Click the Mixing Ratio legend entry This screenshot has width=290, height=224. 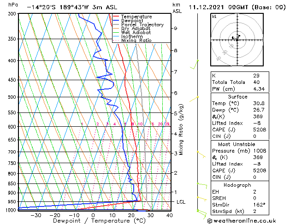[132, 41]
